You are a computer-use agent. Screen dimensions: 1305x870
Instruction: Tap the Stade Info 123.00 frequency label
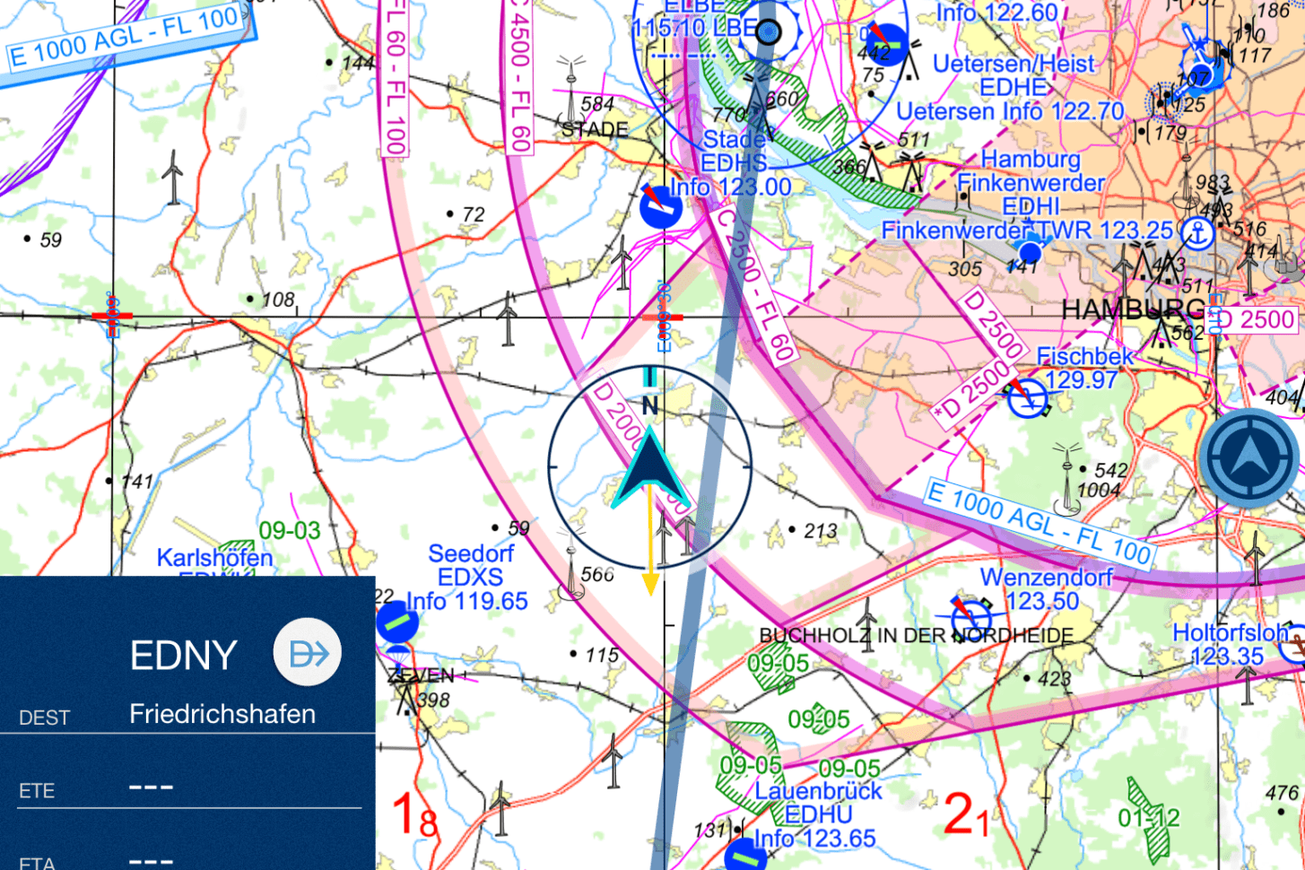(x=731, y=187)
